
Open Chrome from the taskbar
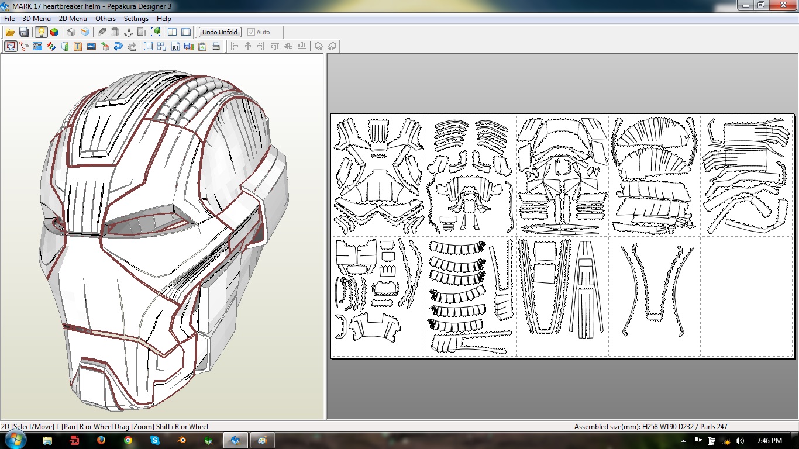[x=128, y=440]
